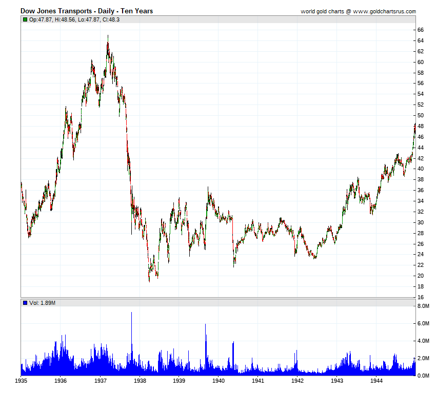This screenshot has width=436, height=394.
Task: Click the blue volume legend square
Action: pos(25,303)
